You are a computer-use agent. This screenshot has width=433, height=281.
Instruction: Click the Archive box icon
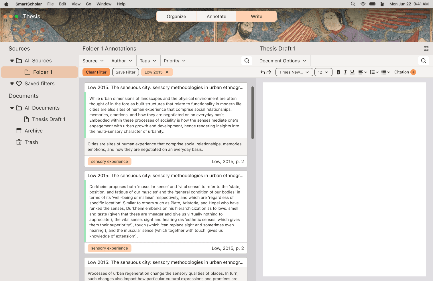pyautogui.click(x=19, y=131)
